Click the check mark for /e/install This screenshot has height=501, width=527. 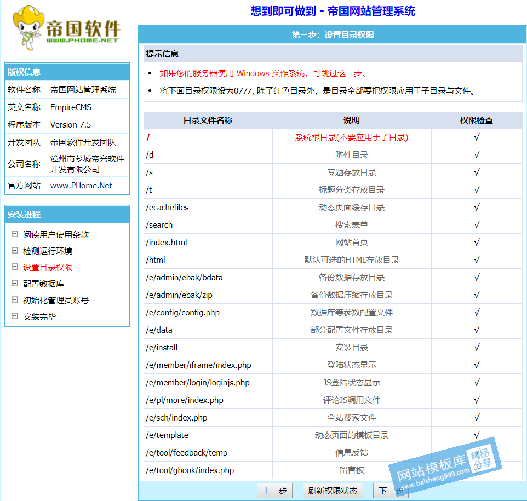477,348
